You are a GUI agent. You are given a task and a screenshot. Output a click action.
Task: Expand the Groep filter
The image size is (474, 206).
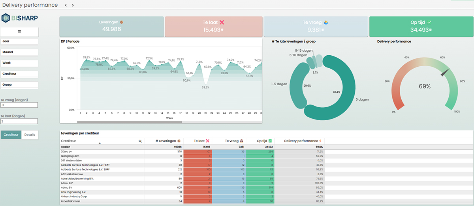[19, 84]
